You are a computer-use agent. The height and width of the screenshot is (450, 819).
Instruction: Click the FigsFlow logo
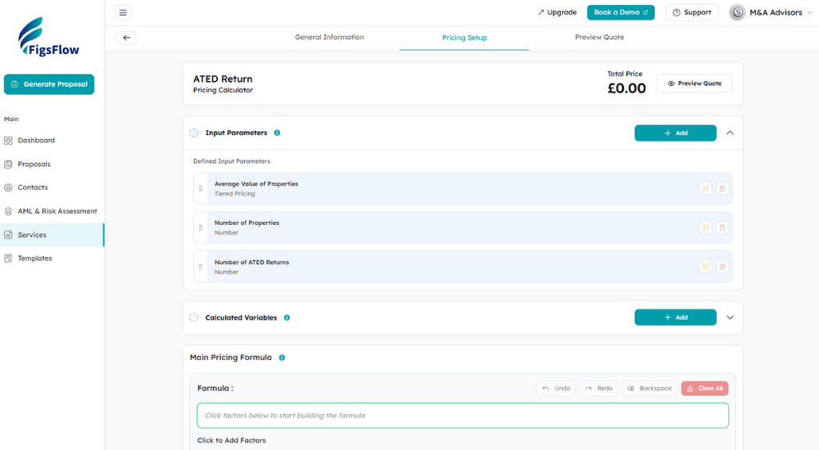48,37
